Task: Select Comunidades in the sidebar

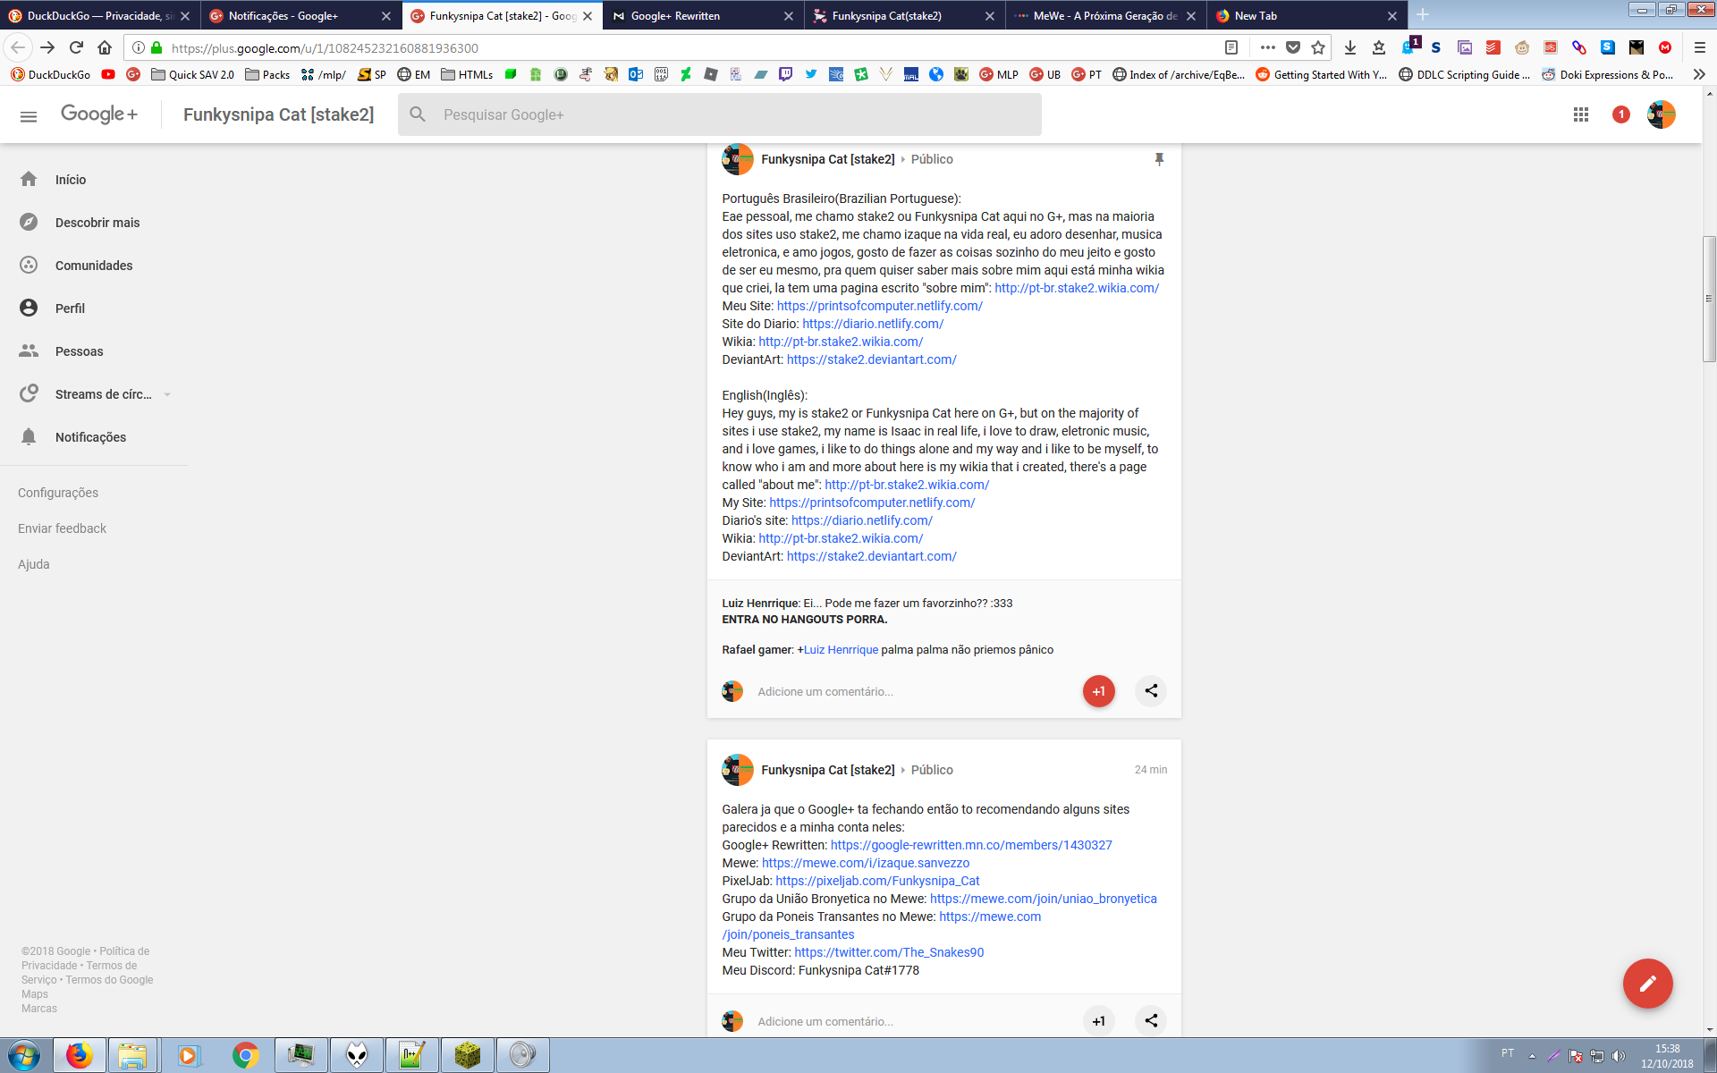Action: tap(93, 266)
